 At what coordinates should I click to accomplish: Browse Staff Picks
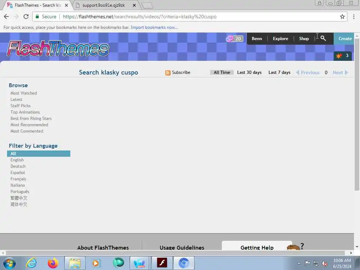pos(20,106)
